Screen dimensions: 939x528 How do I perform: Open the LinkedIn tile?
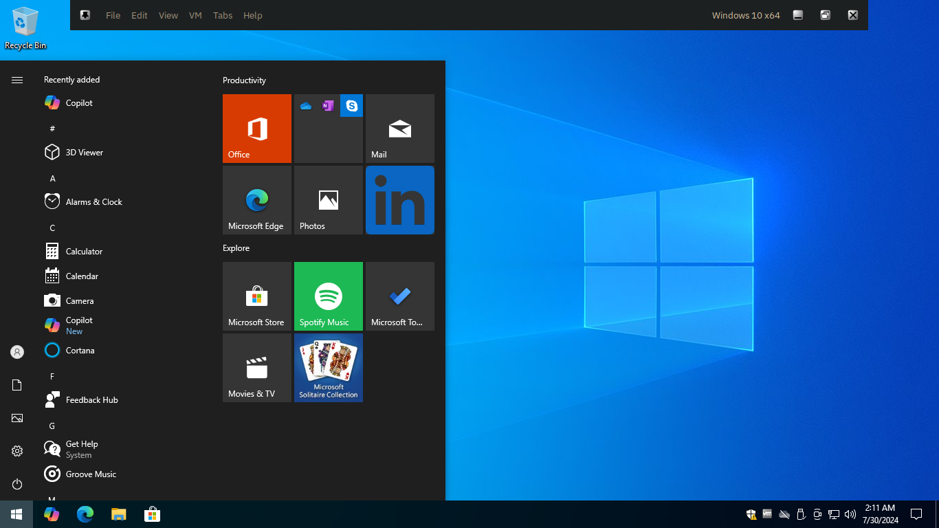point(400,200)
